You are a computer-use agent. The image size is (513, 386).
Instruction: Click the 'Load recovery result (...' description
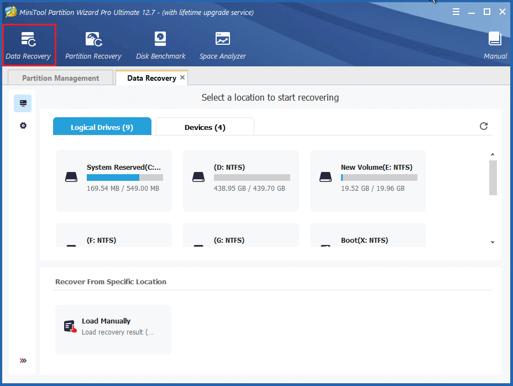(x=117, y=332)
